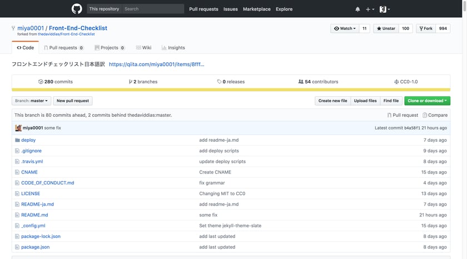This screenshot has width=467, height=259.
Task: Open 'Changing MIT to CC0' commit message
Action: click(222, 193)
